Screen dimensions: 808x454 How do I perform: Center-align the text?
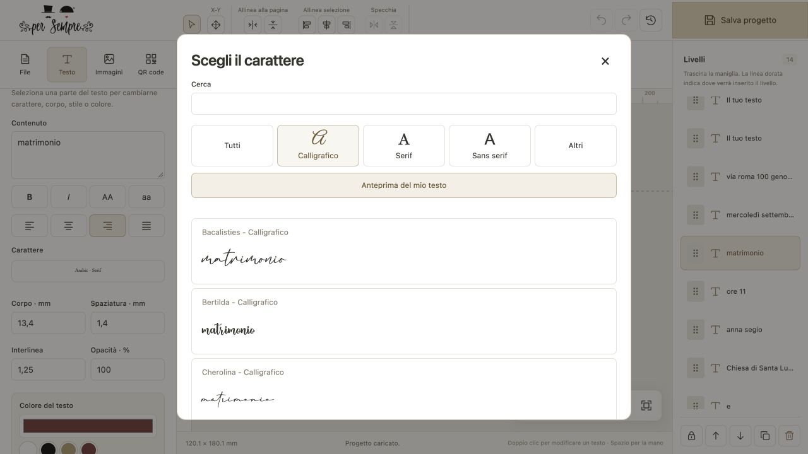tap(68, 226)
